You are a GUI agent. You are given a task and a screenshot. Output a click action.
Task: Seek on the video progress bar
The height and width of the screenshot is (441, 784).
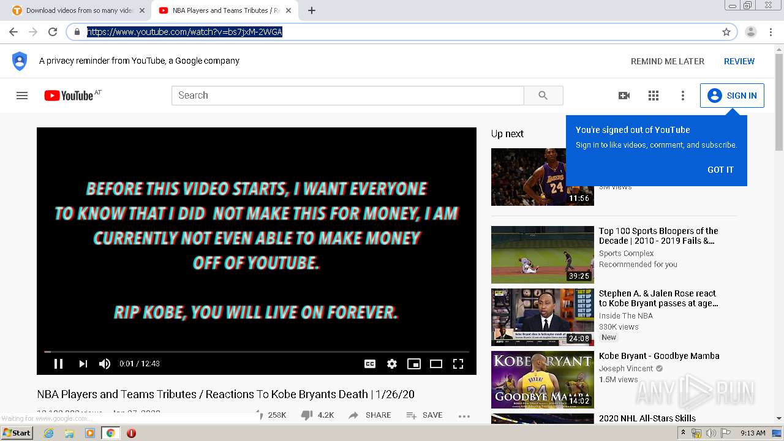(x=257, y=352)
